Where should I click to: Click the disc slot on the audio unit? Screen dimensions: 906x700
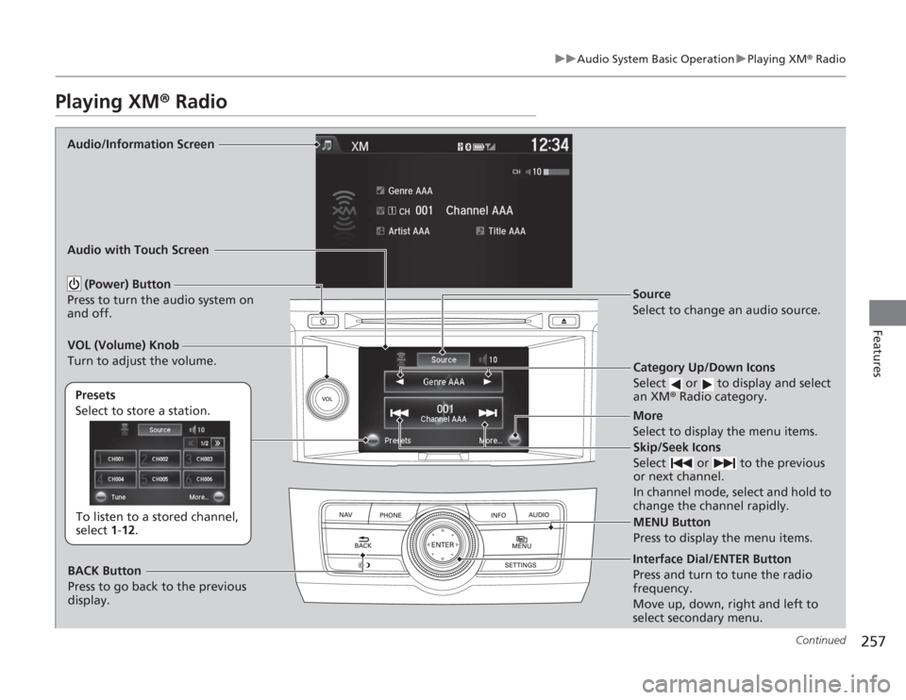coord(444,320)
